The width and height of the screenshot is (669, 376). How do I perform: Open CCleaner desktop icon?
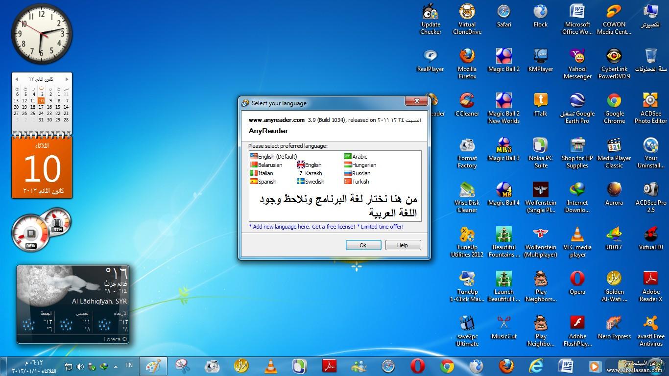(467, 105)
